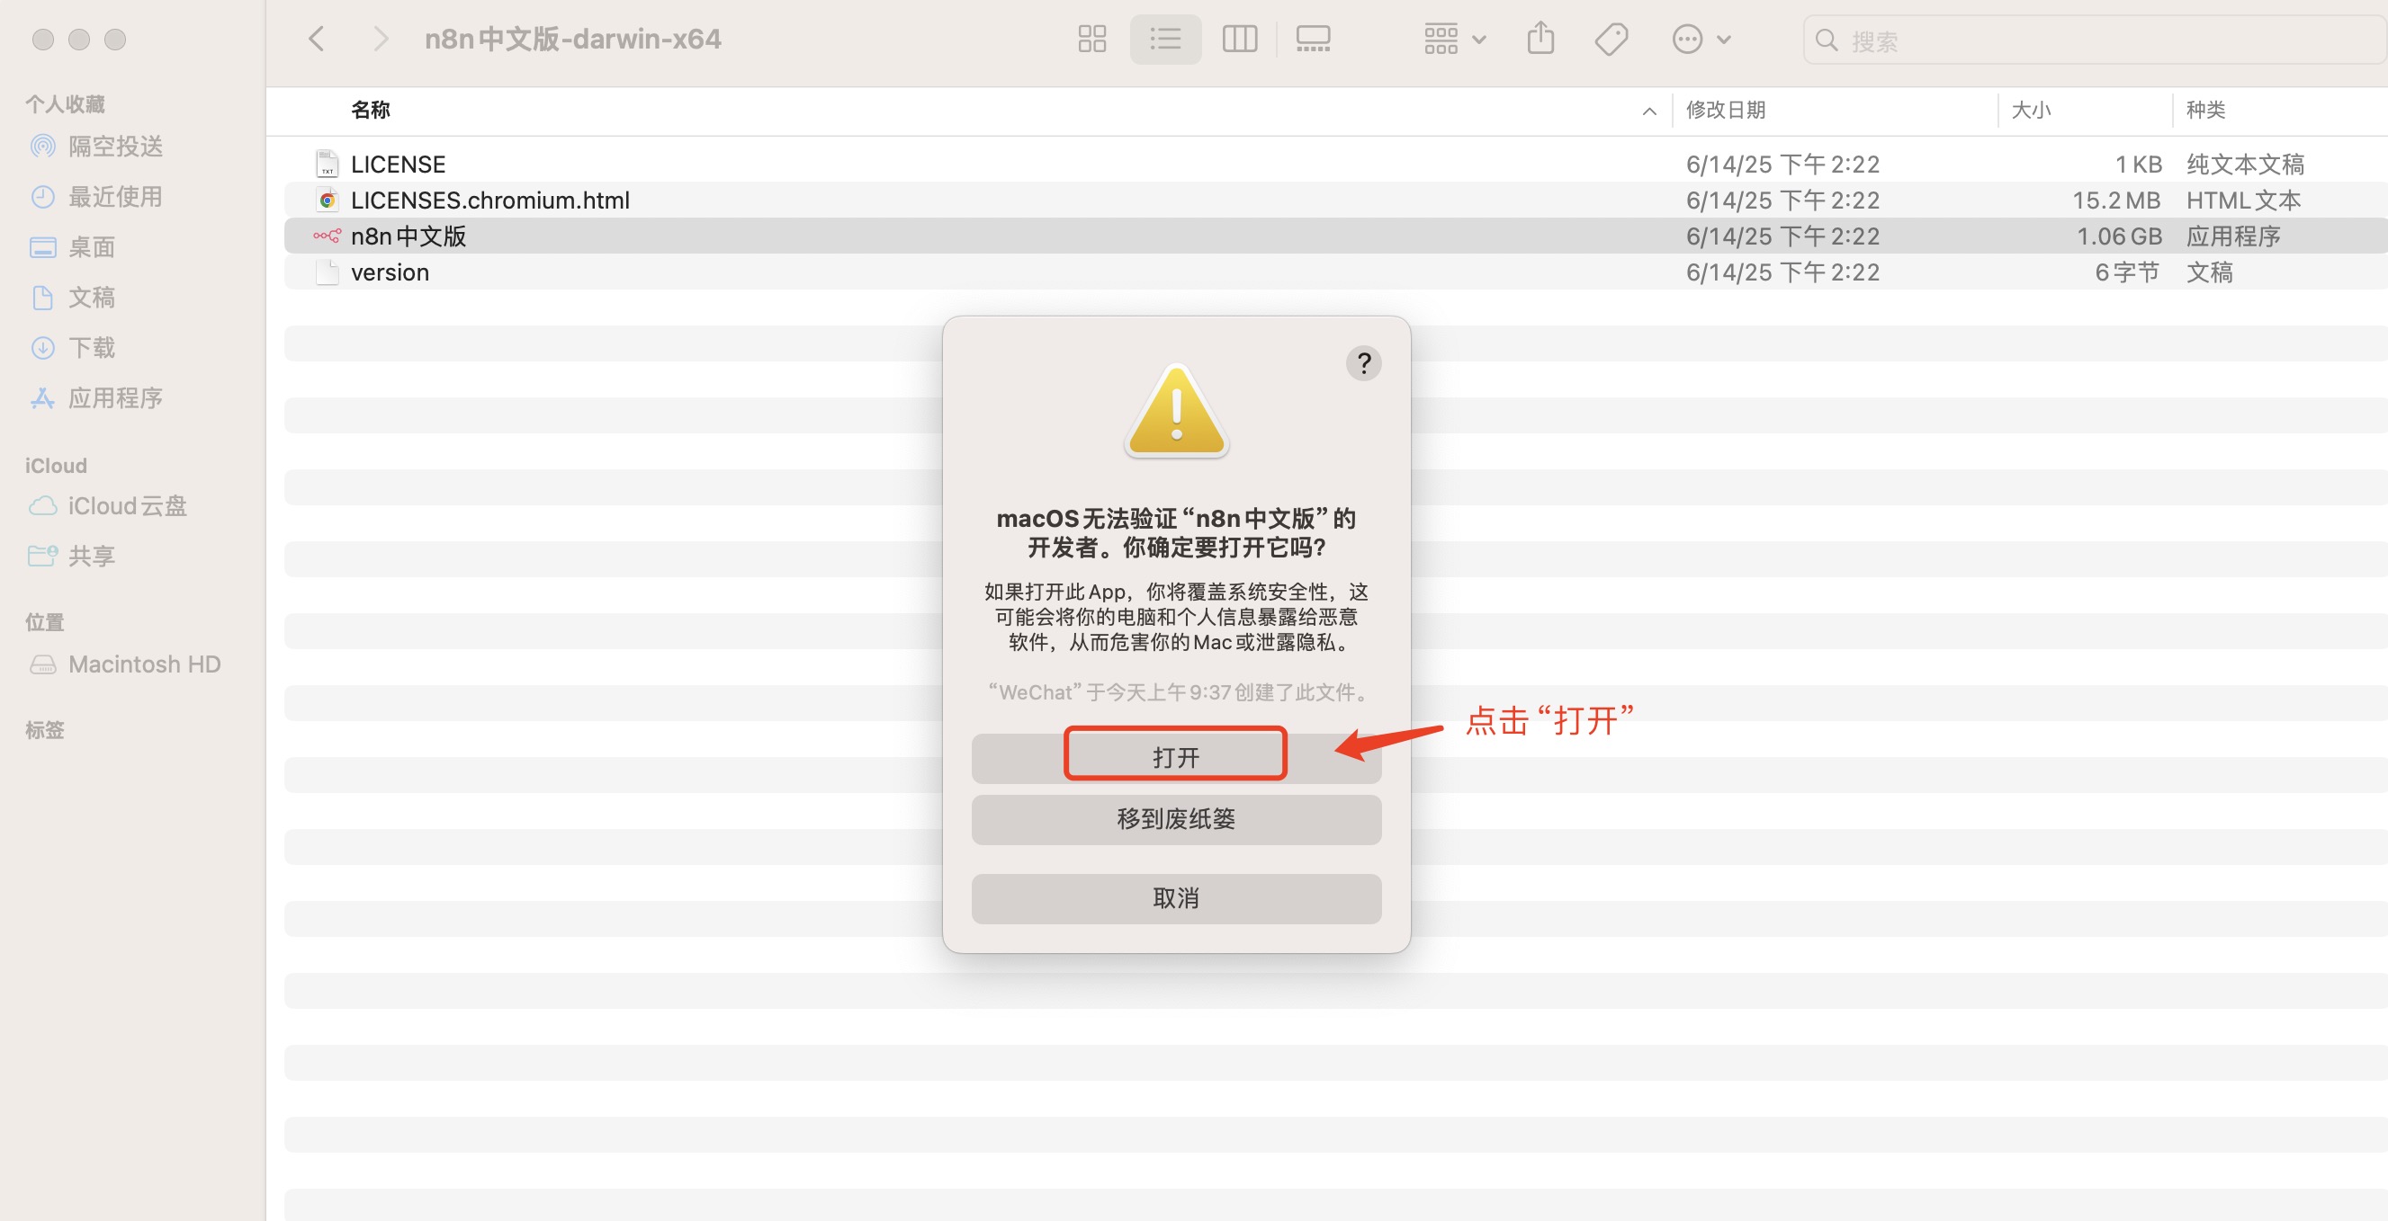Go back with the left chevron
Image resolution: width=2388 pixels, height=1221 pixels.
316,39
